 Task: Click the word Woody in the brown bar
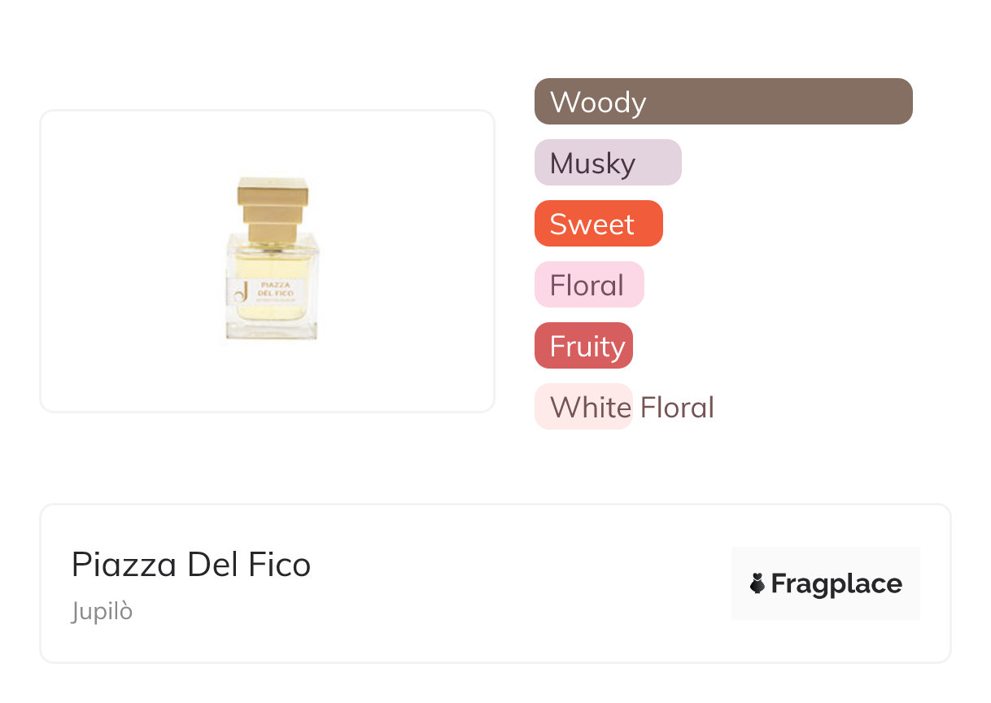coord(598,103)
